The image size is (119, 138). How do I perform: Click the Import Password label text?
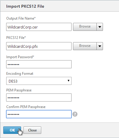point(20,57)
